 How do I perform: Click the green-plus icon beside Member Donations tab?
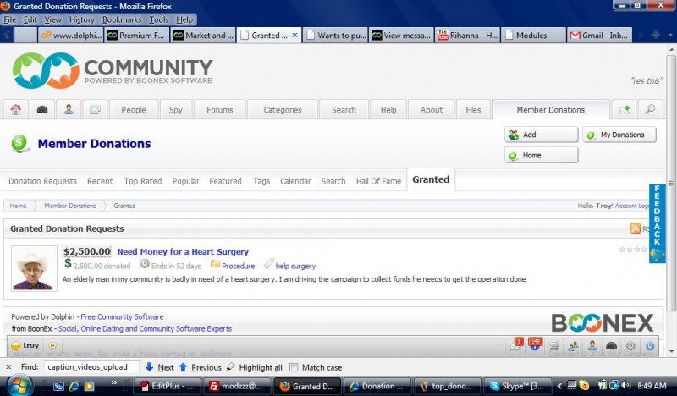(x=624, y=110)
